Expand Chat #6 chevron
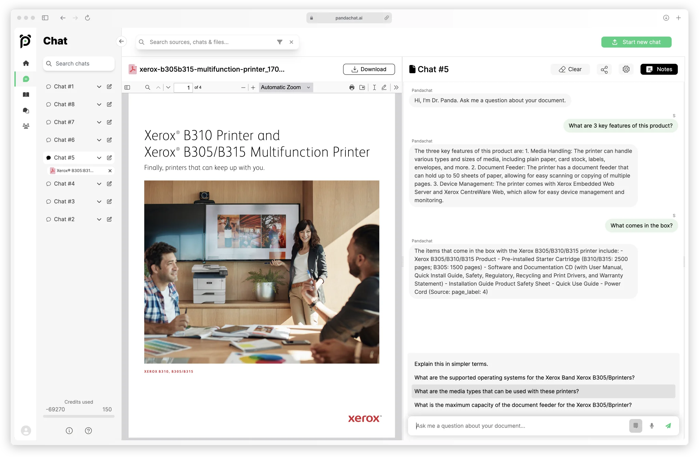699x457 pixels. 99,140
